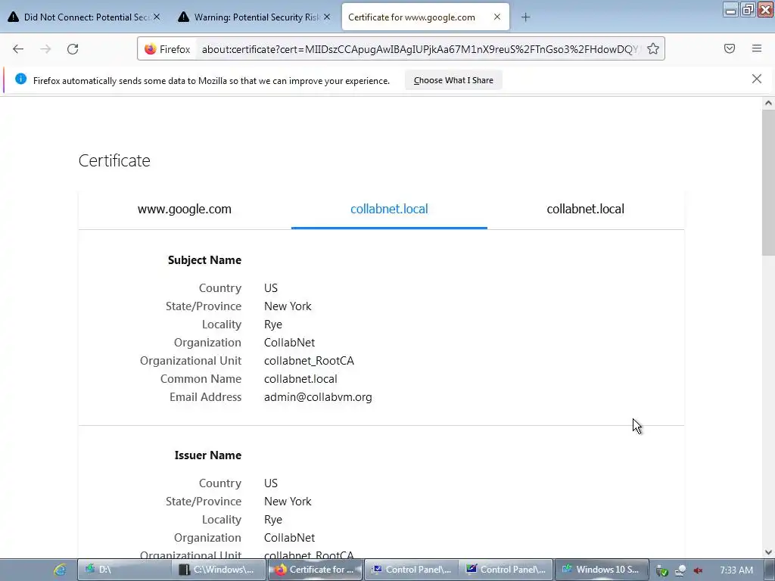The height and width of the screenshot is (581, 775).
Task: Click Subject Common Name value collabnet.local
Action: click(300, 379)
